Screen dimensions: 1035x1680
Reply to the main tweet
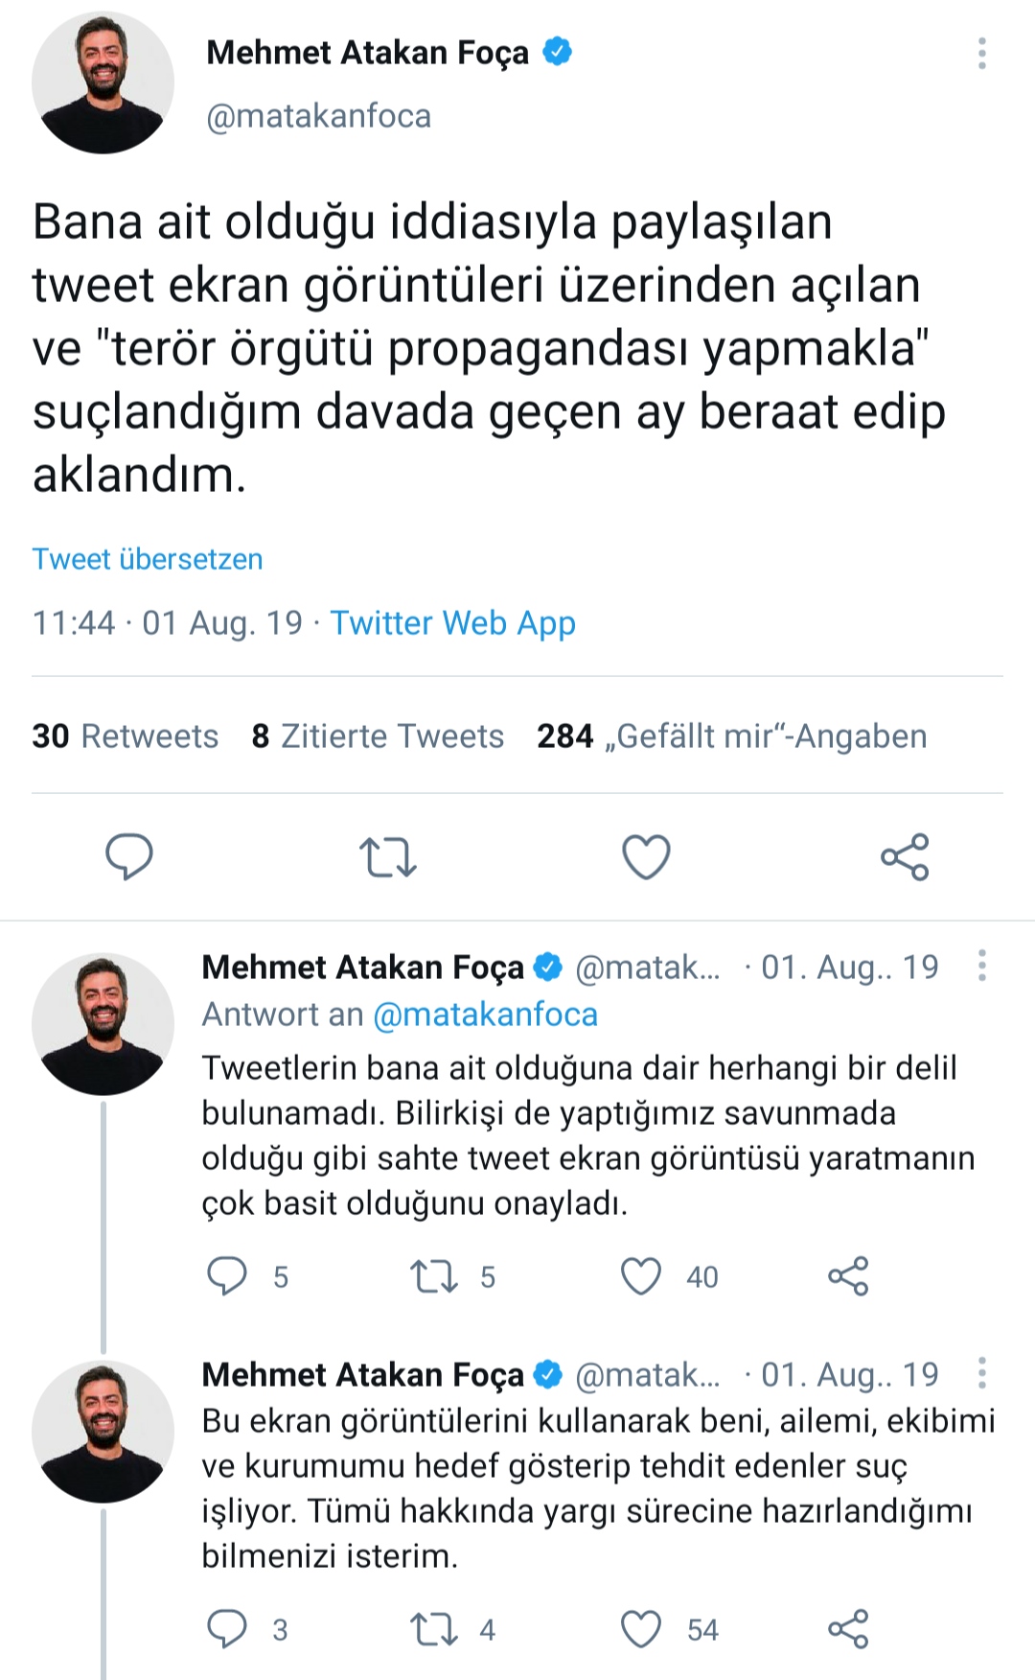pos(128,856)
